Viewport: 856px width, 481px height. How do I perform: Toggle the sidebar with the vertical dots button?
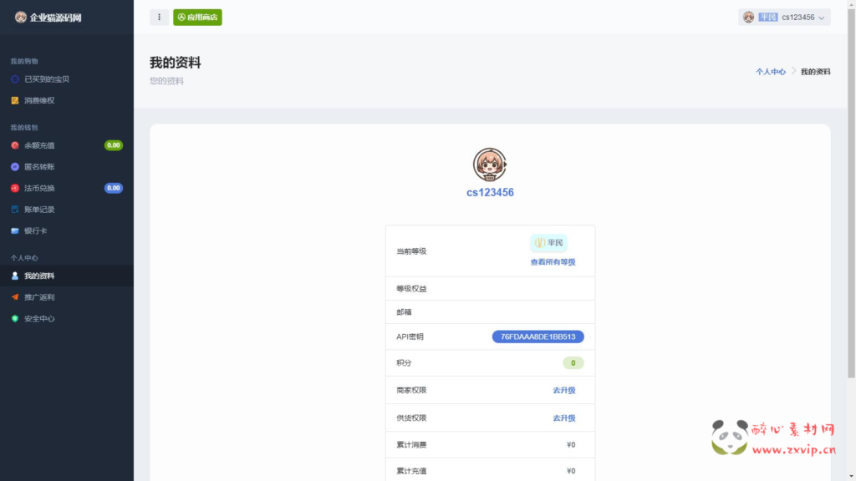[x=159, y=17]
